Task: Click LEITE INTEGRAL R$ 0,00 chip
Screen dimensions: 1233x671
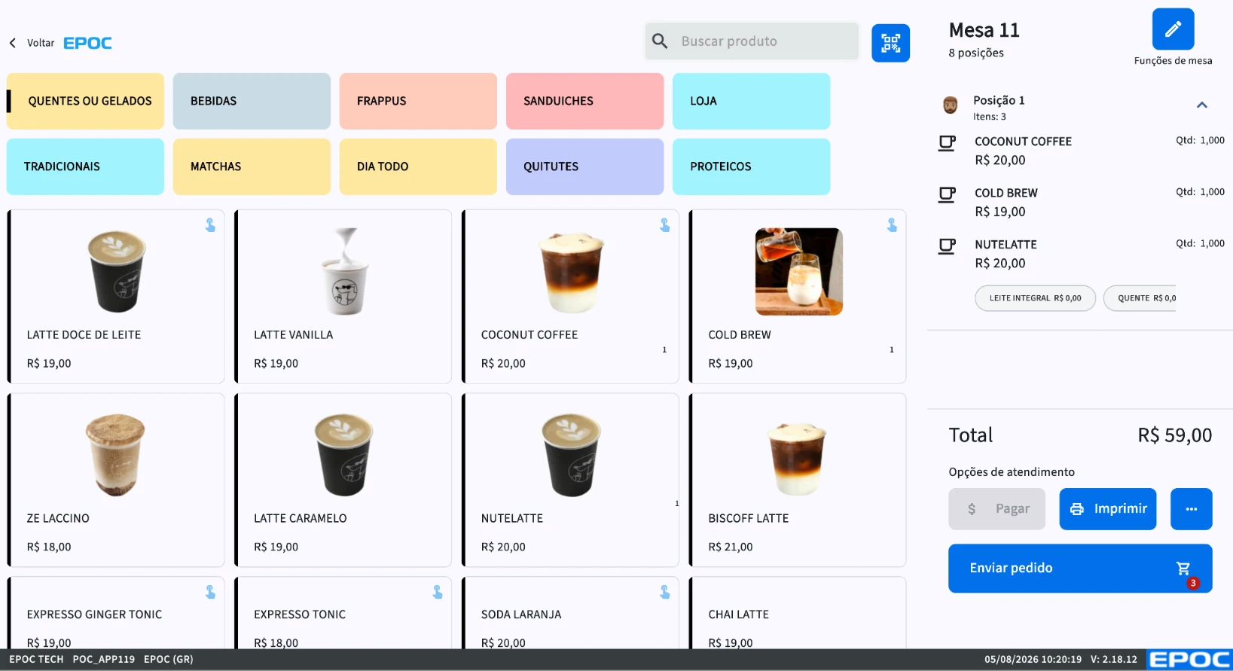Action: coord(1035,298)
